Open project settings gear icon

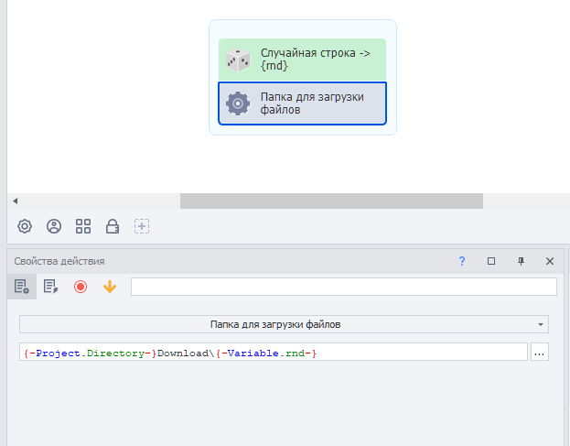coord(25,226)
